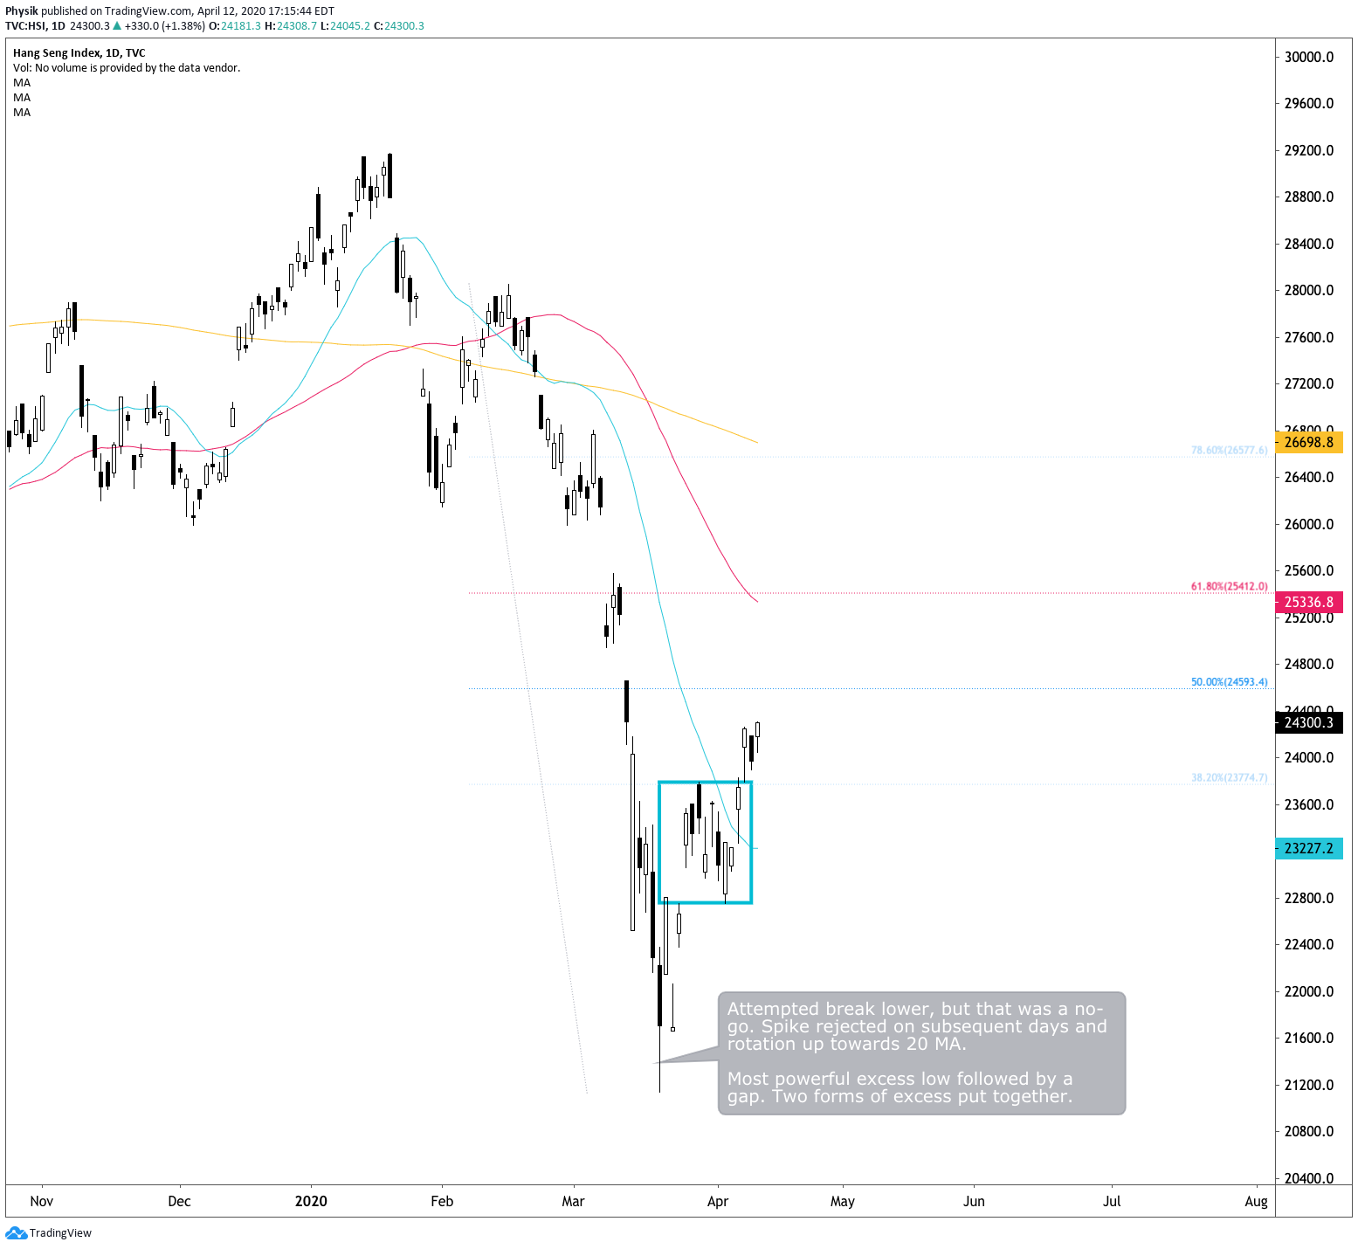Click the first MA indicator label

pos(22,83)
